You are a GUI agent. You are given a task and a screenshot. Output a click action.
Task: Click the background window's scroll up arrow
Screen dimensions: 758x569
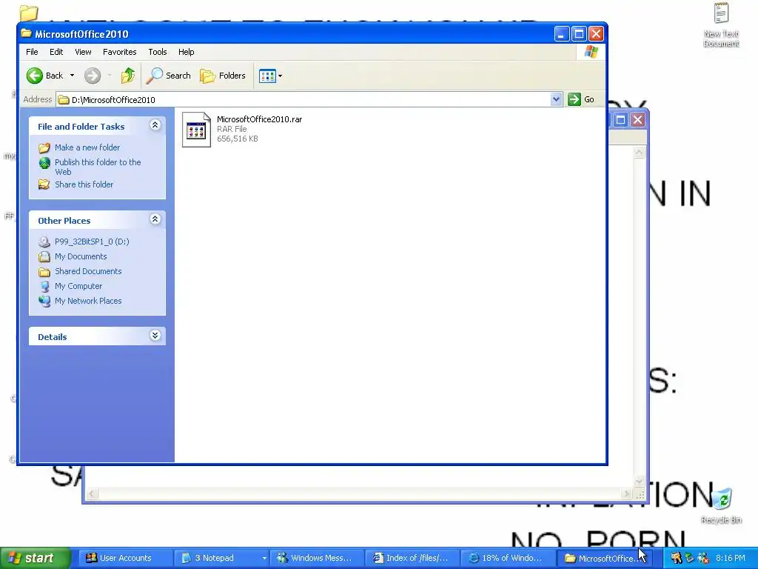point(639,153)
